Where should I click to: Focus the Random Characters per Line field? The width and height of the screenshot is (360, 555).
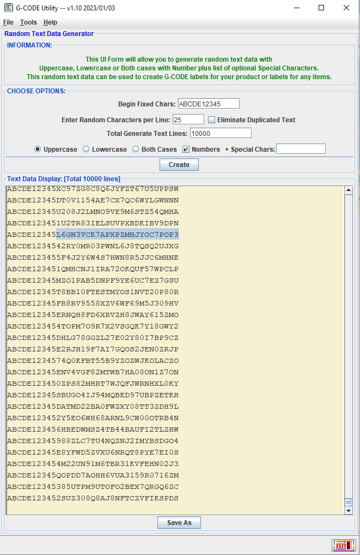point(188,120)
